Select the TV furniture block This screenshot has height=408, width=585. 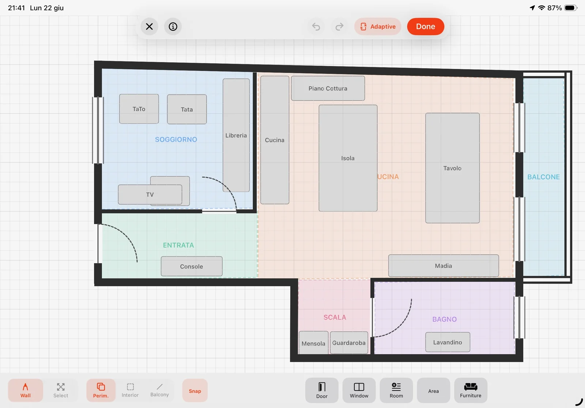click(x=150, y=195)
